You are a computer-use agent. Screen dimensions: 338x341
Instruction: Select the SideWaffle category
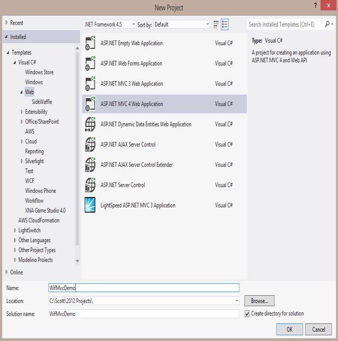pos(42,102)
